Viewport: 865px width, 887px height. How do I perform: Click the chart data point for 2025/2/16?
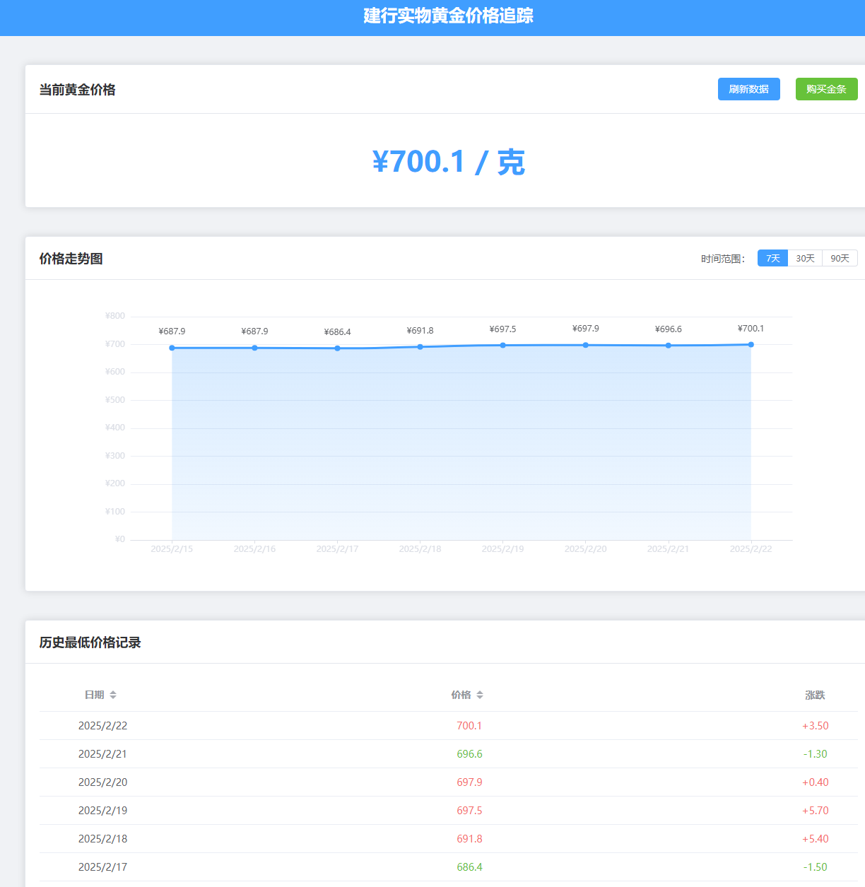254,348
